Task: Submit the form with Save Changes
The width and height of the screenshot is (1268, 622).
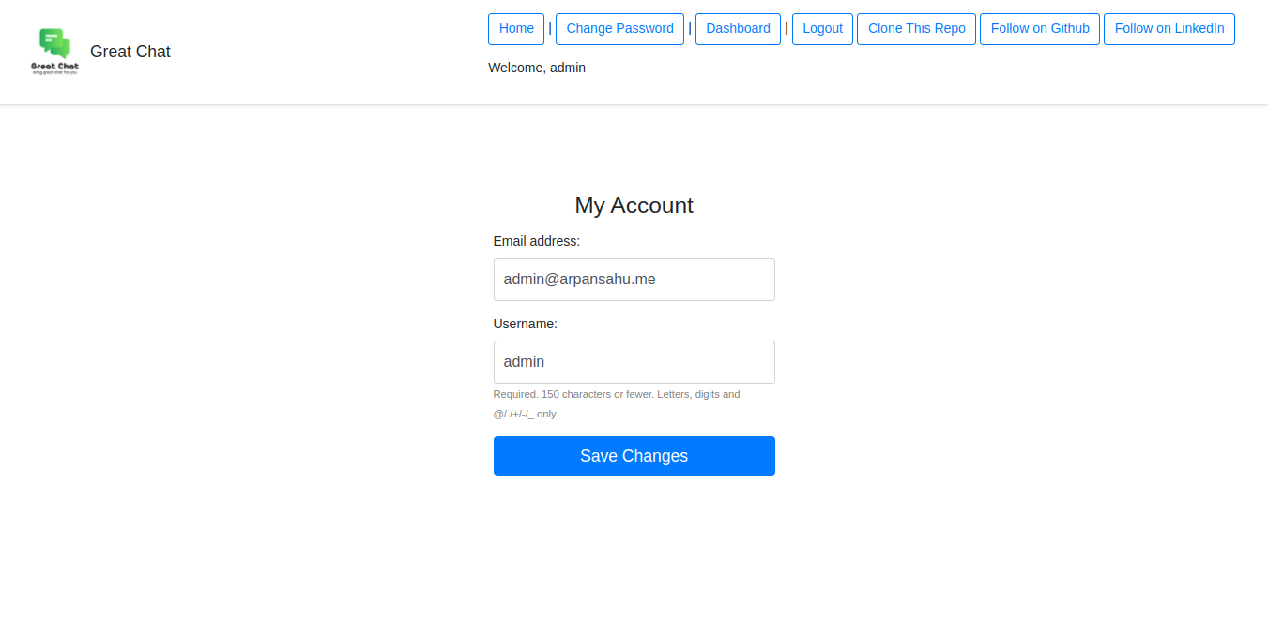Action: tap(634, 456)
